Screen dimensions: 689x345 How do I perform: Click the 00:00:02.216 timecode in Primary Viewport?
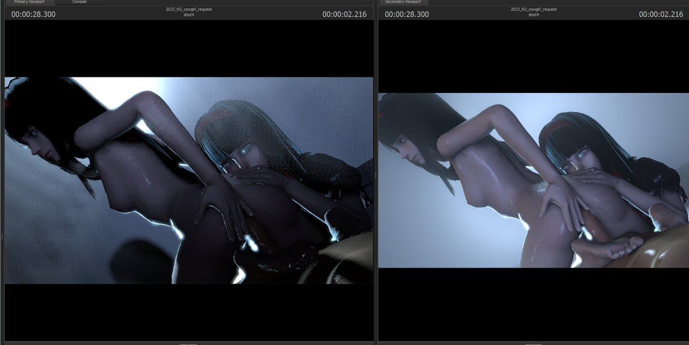[x=344, y=14]
